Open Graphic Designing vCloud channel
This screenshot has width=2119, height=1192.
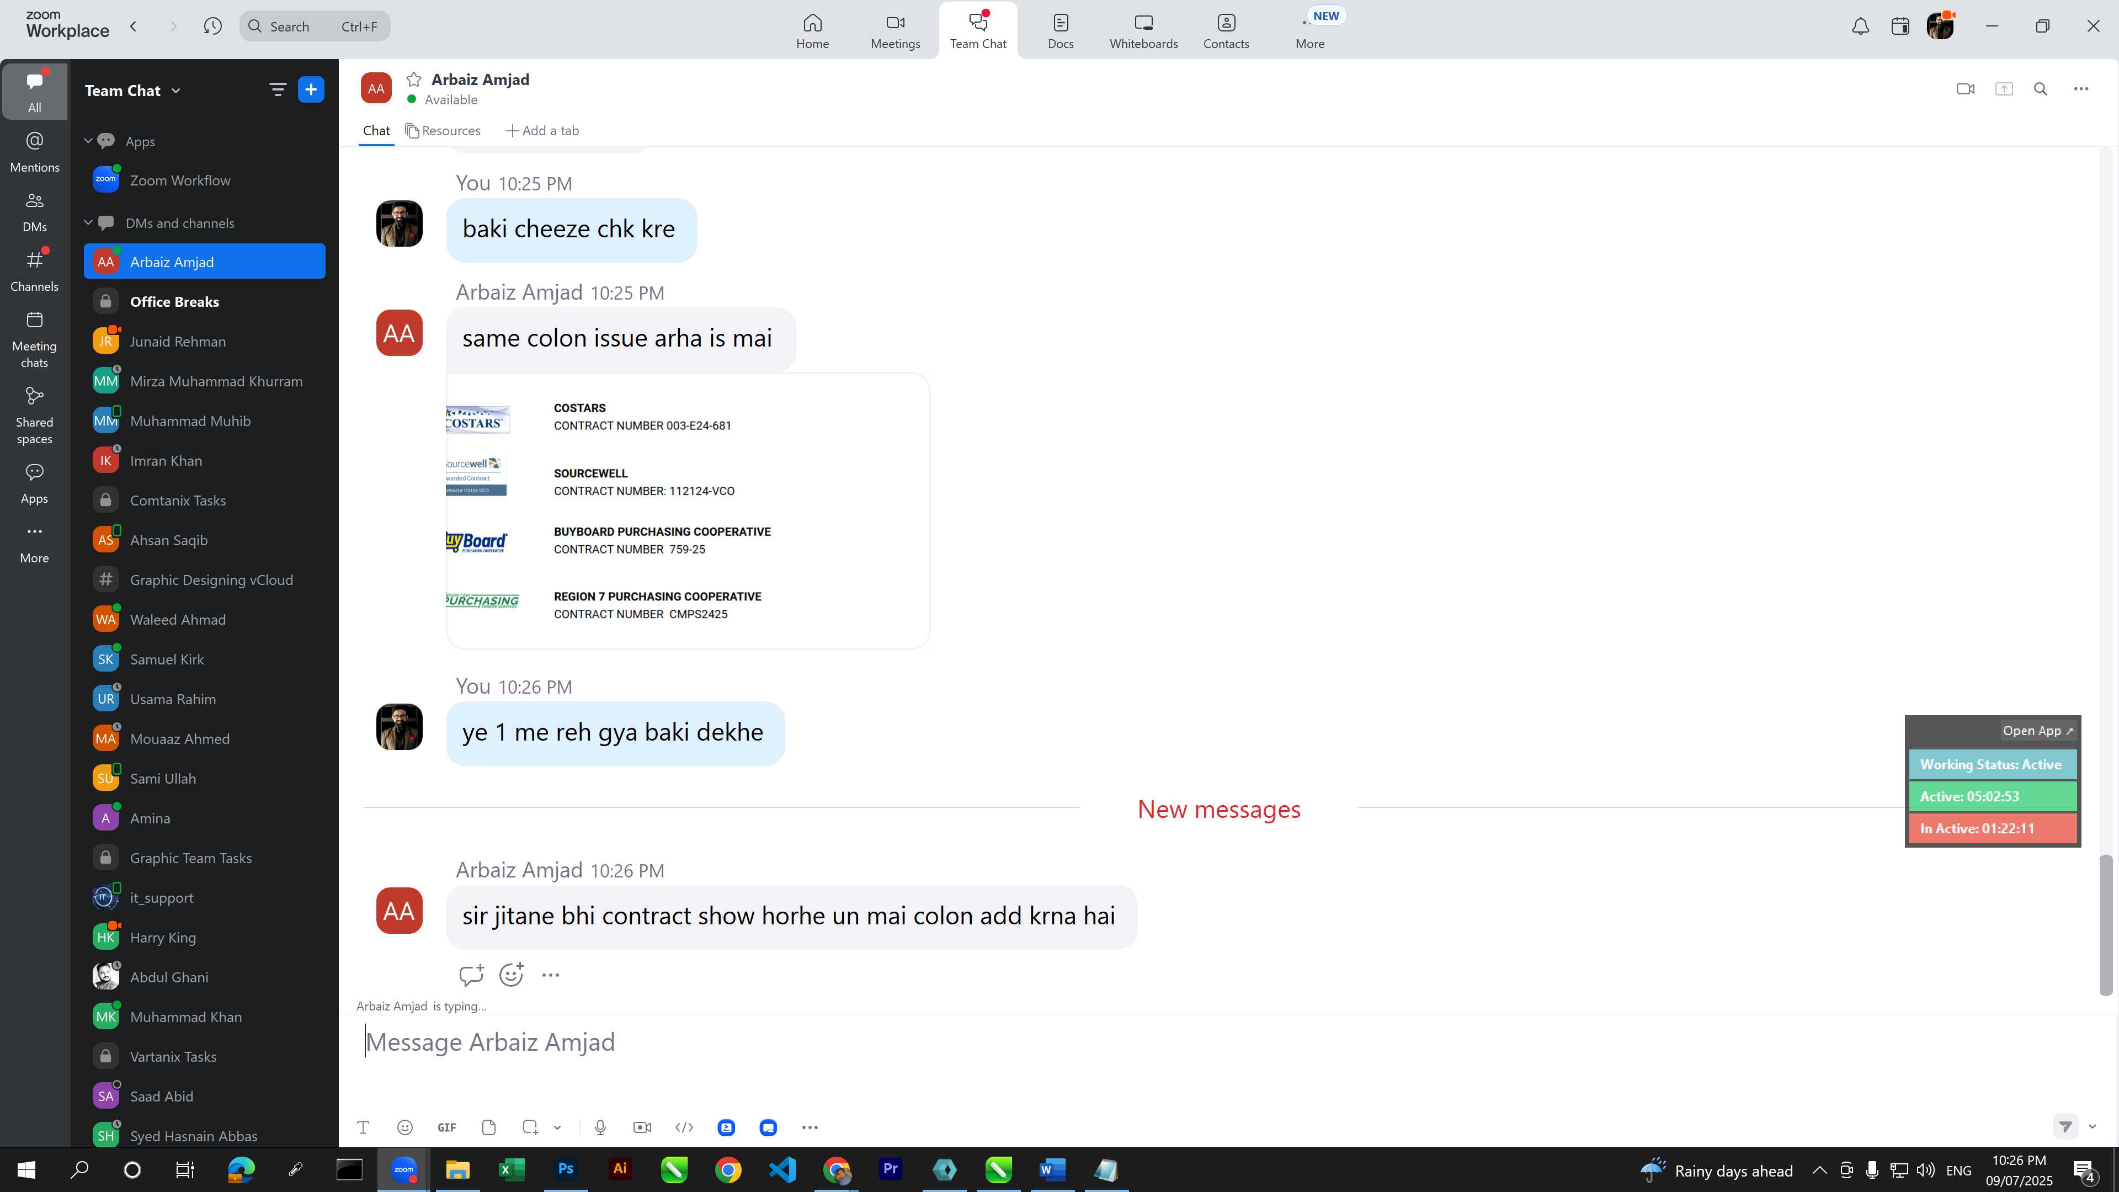tap(204, 580)
